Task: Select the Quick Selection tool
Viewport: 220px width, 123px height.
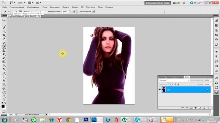Action: pyautogui.click(x=4, y=31)
